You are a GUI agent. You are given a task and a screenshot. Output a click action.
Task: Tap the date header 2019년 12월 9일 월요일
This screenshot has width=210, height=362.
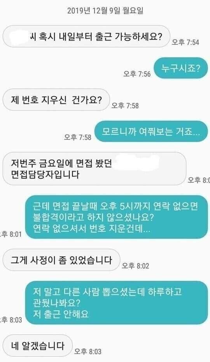tap(105, 10)
